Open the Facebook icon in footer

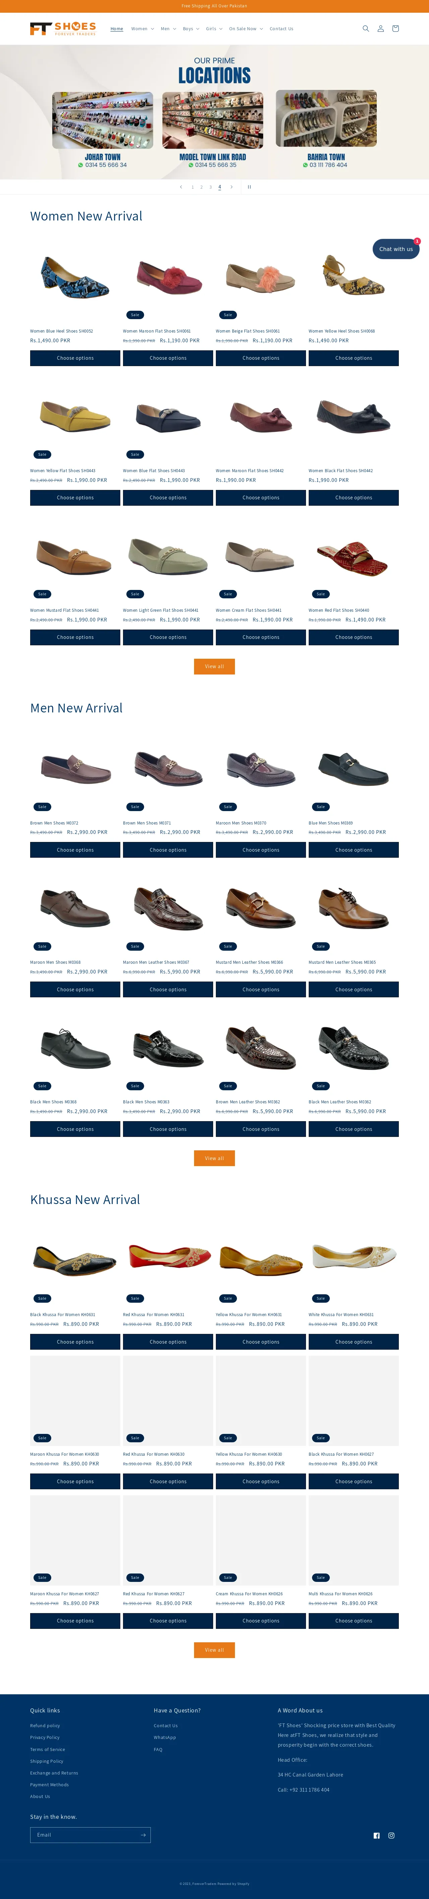tap(377, 1835)
